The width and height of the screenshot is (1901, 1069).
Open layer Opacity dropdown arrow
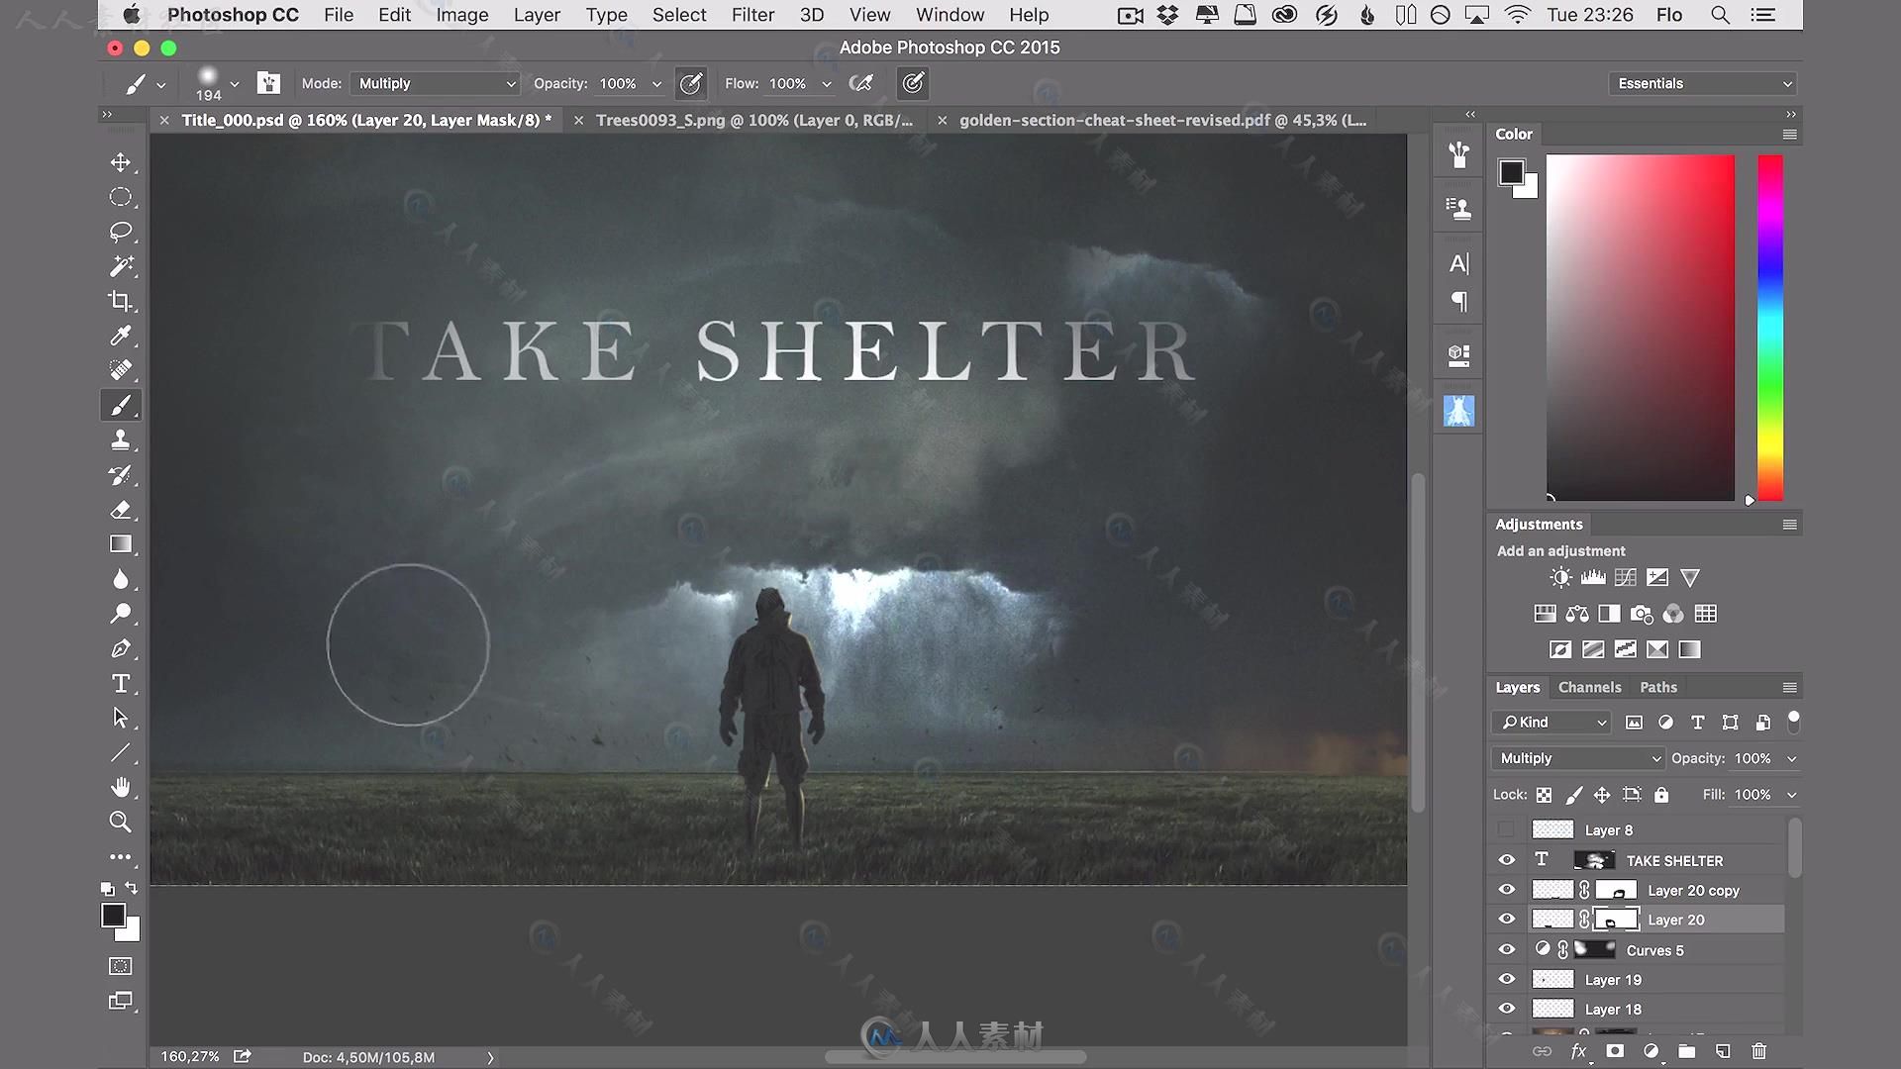click(x=1791, y=759)
